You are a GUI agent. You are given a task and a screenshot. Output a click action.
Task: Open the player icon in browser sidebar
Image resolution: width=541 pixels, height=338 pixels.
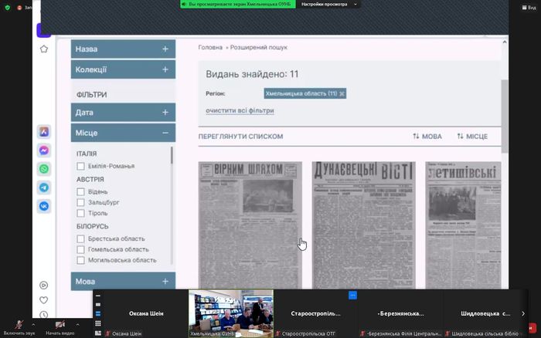click(44, 285)
